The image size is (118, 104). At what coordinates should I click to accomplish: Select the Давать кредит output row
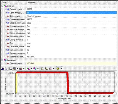[59, 63]
